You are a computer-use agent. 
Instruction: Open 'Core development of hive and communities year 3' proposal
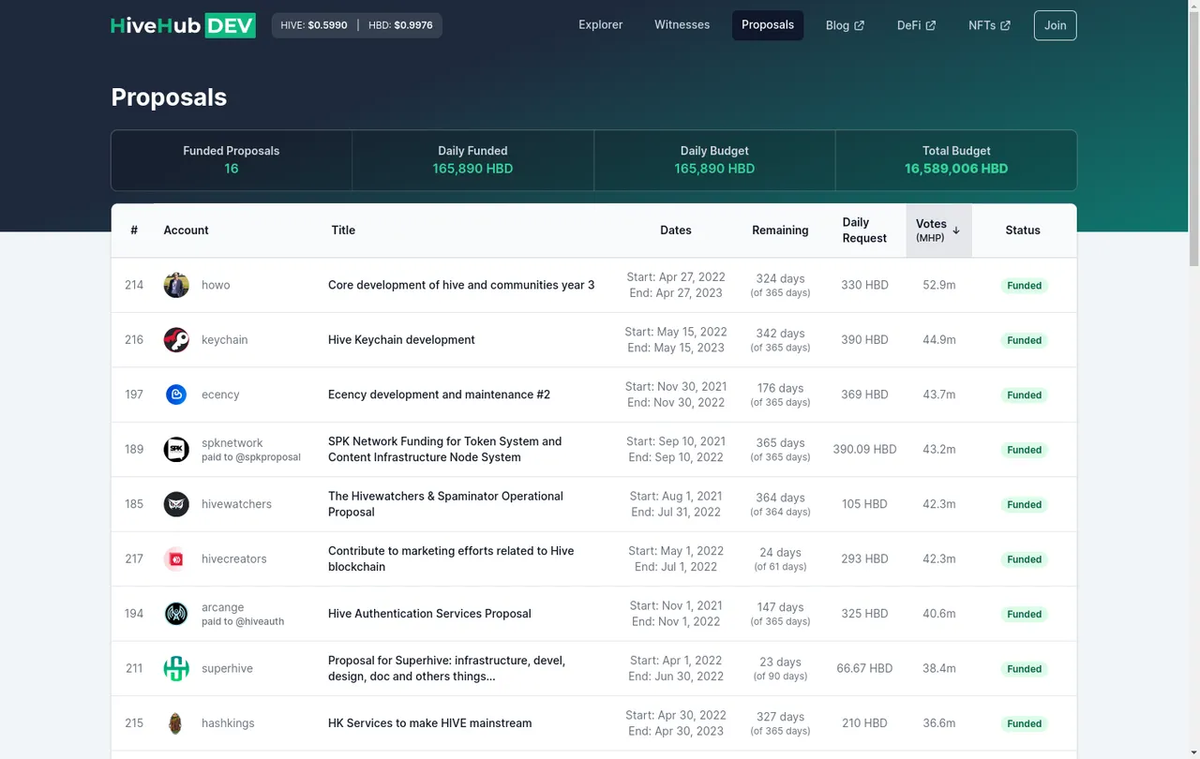[x=461, y=285]
